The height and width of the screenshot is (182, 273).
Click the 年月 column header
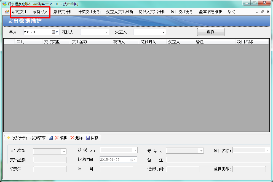pyautogui.click(x=28, y=42)
